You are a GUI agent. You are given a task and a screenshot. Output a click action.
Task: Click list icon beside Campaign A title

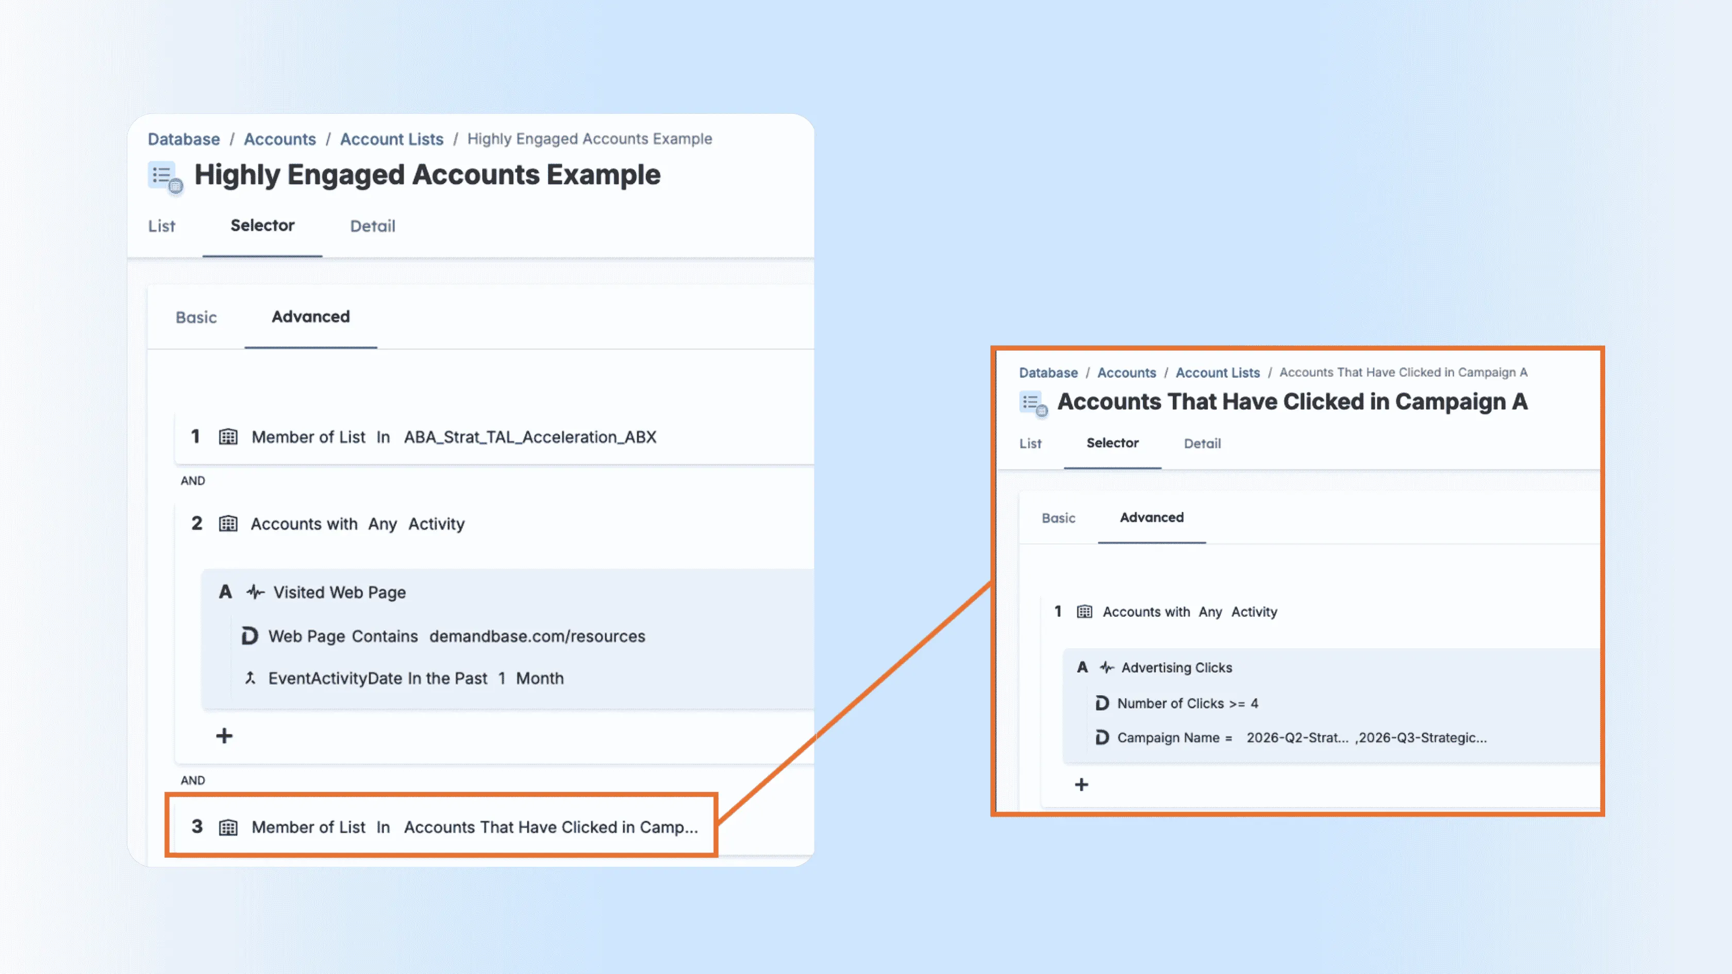(x=1034, y=404)
